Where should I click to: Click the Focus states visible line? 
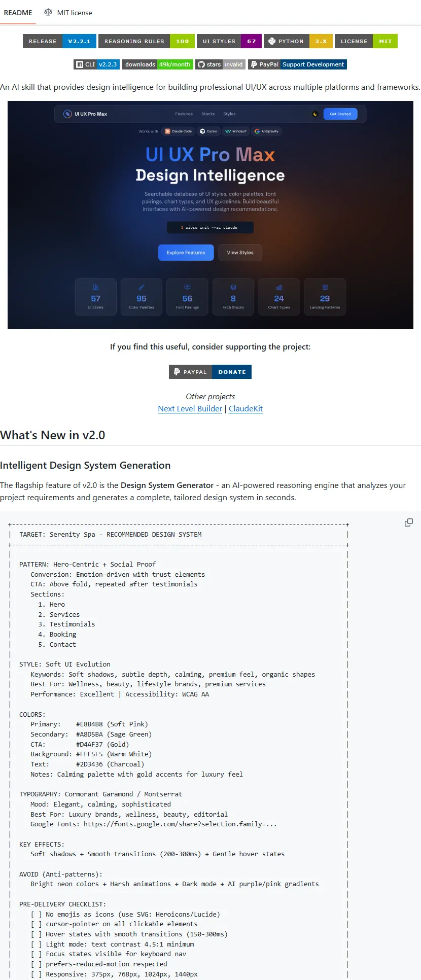[x=109, y=954]
